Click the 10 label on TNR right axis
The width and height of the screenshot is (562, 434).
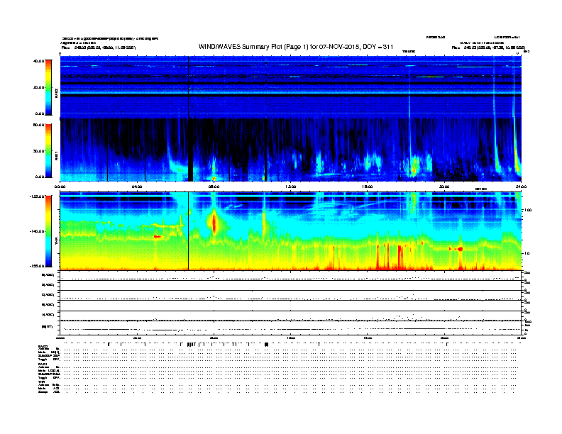coord(527,254)
